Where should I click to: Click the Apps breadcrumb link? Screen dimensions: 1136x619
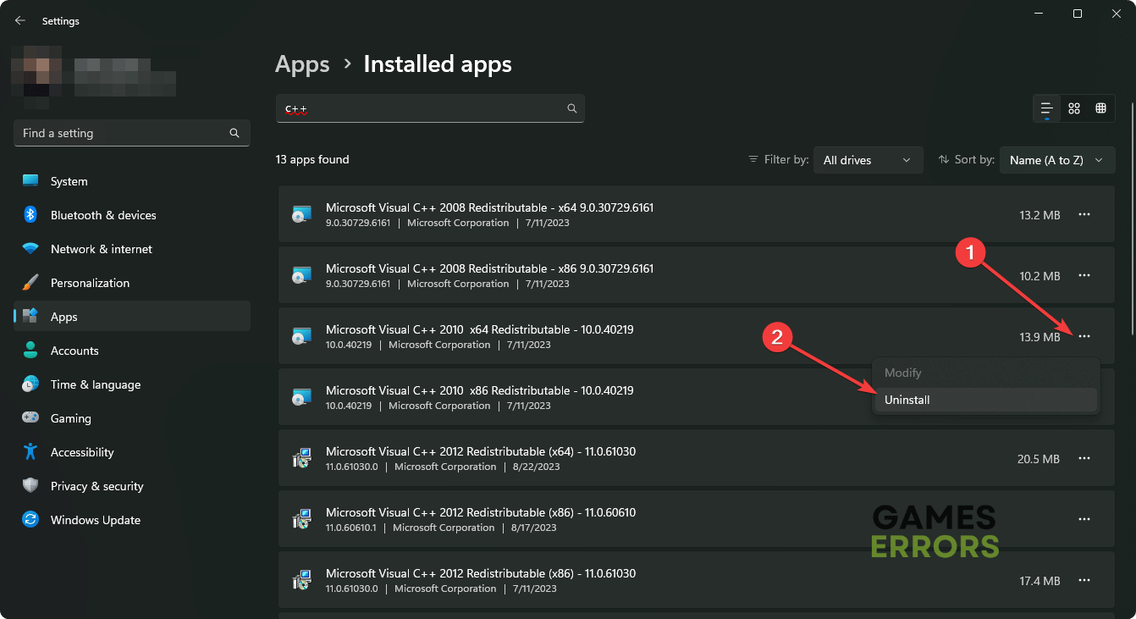302,64
